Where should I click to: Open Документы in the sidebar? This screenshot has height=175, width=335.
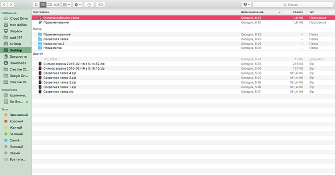coord(16,57)
